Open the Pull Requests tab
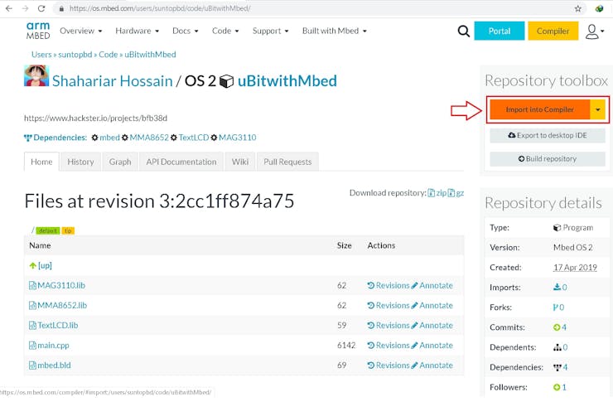The width and height of the screenshot is (613, 402). [287, 162]
